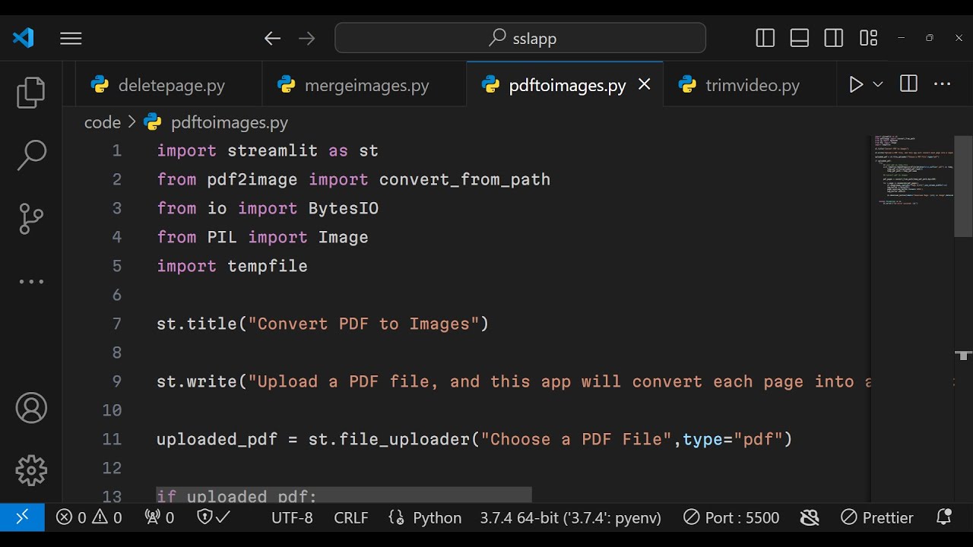Screen dimensions: 973x547
Task: Open the Accounts menu
Action: [31, 409]
